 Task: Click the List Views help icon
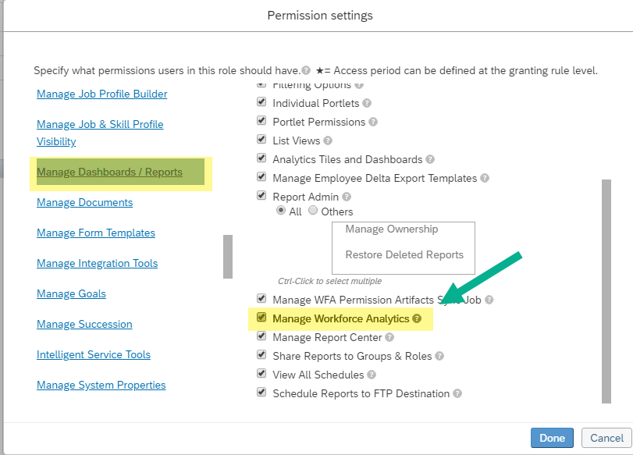[328, 140]
